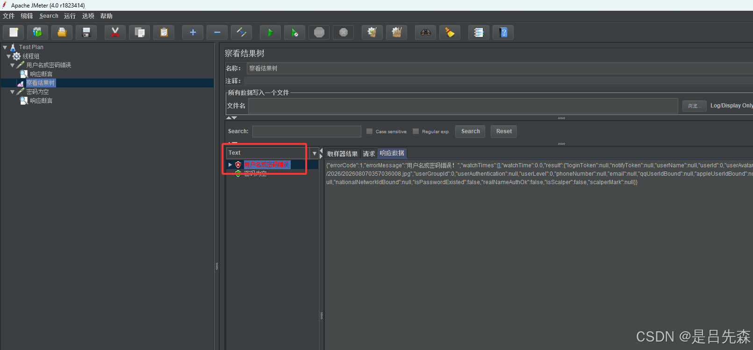Paste using the clipboard toolbar icon
Viewport: 753px width, 350px height.
tap(164, 32)
